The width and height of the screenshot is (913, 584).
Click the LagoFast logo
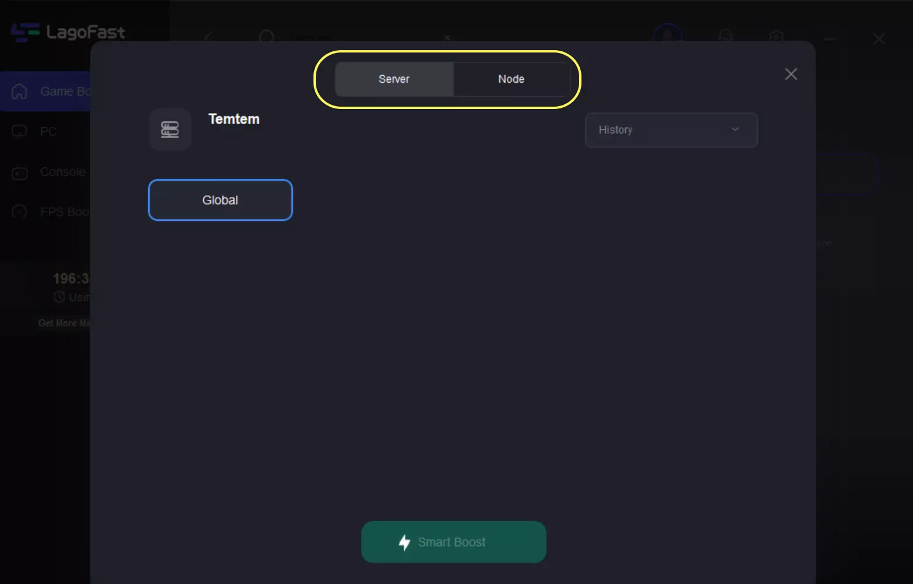click(68, 32)
